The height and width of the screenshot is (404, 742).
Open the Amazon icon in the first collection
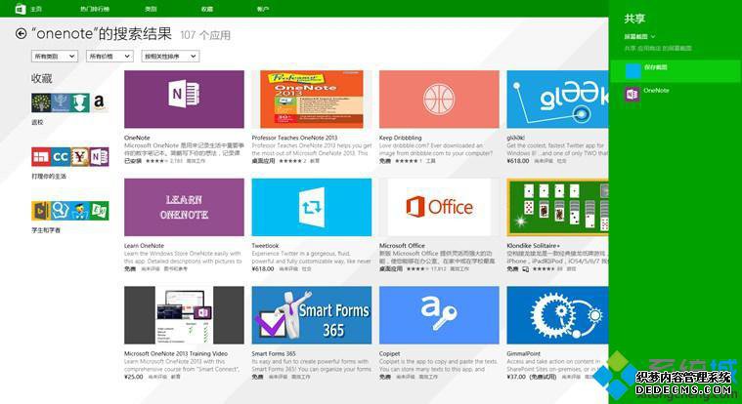99,102
